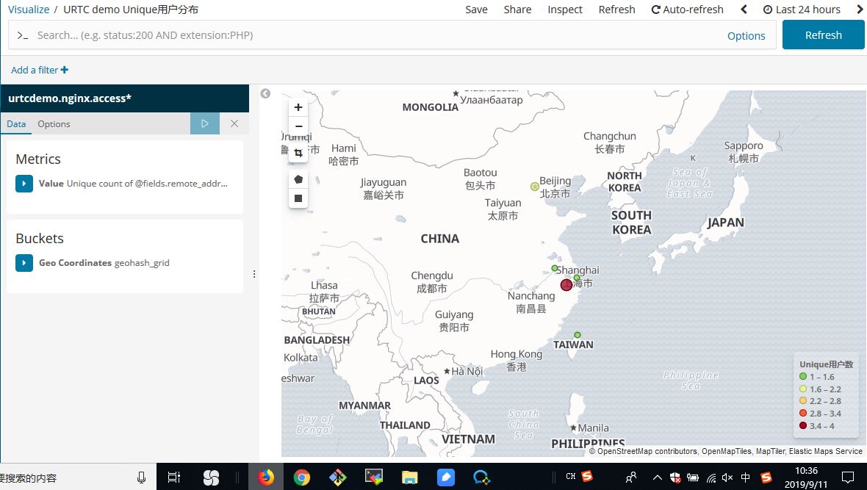Click the orange legend swatch 2.2 – 2.8
Screen dimensions: 867x490
pos(803,401)
